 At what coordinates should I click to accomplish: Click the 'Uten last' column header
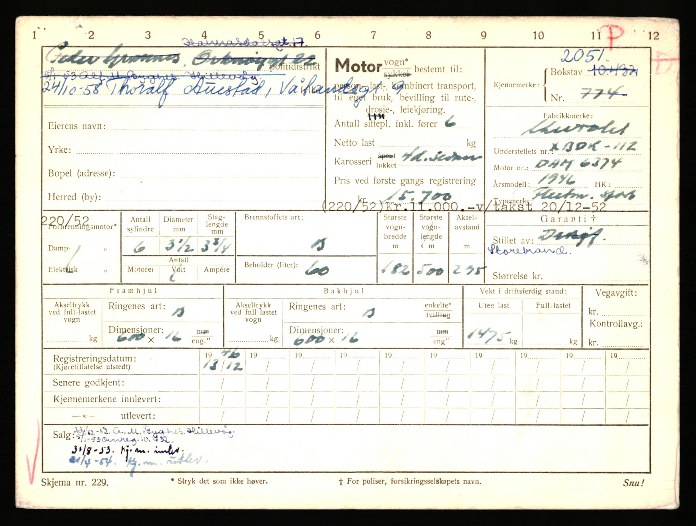[493, 305]
